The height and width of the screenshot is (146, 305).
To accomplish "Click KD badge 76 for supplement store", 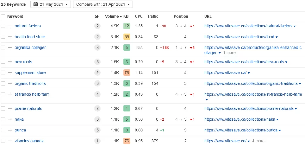I will (x=127, y=73).
